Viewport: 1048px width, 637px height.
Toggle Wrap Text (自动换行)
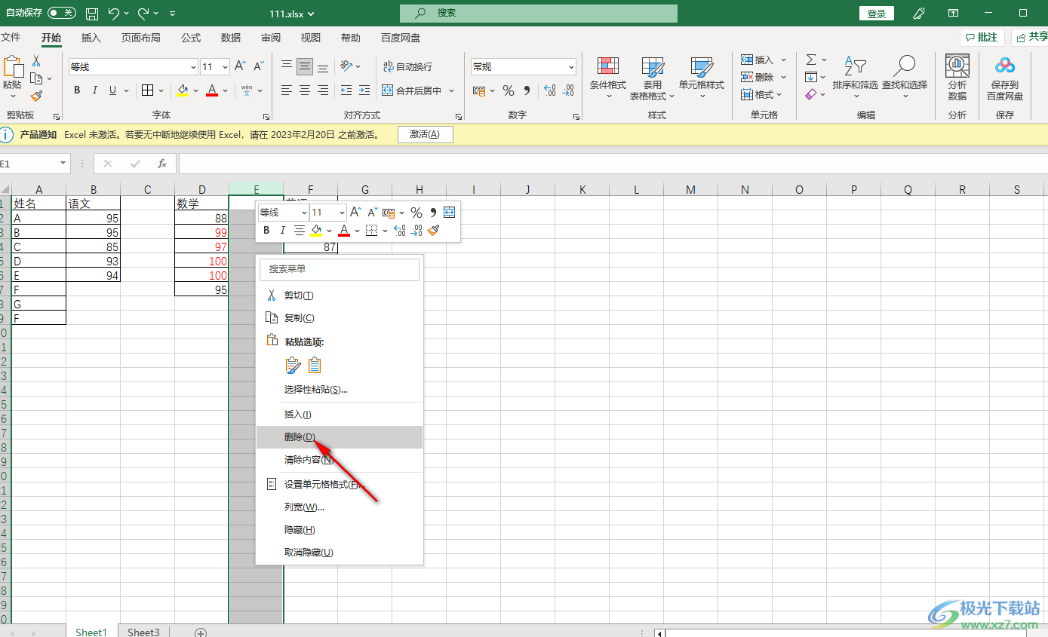[407, 66]
